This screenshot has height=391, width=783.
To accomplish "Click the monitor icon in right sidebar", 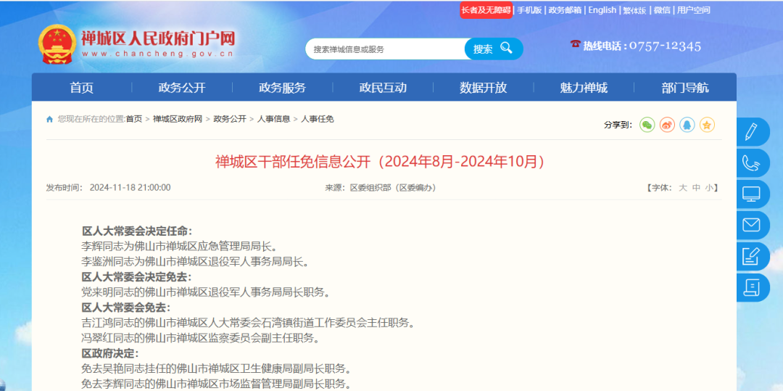I will click(752, 194).
